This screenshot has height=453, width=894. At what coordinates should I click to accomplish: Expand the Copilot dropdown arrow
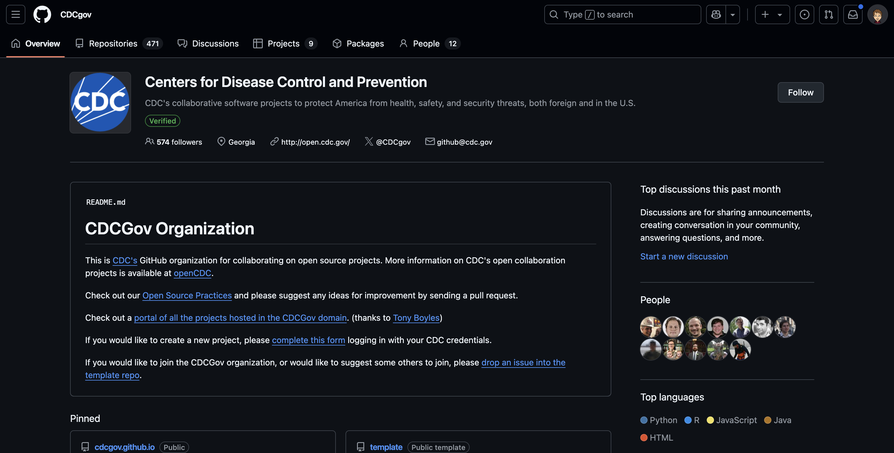[x=733, y=14]
